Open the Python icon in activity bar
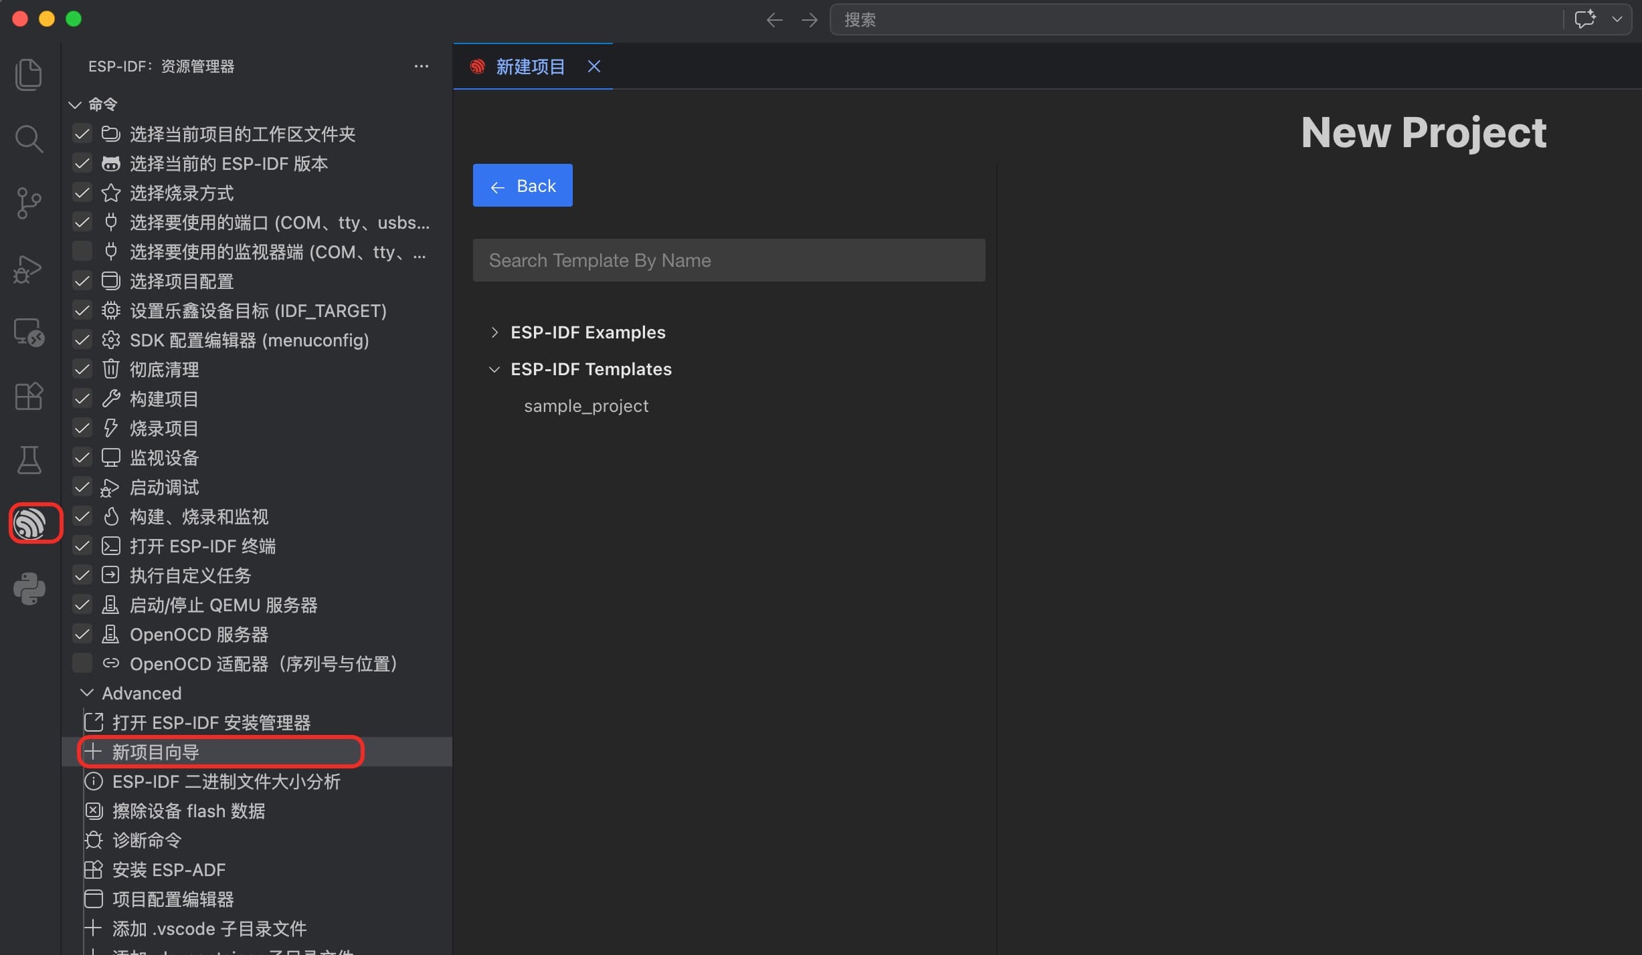Screen dimensions: 1642x955 point(29,589)
